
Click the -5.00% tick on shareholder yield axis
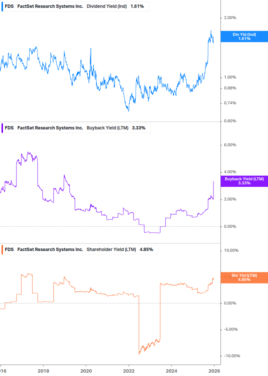231,330
